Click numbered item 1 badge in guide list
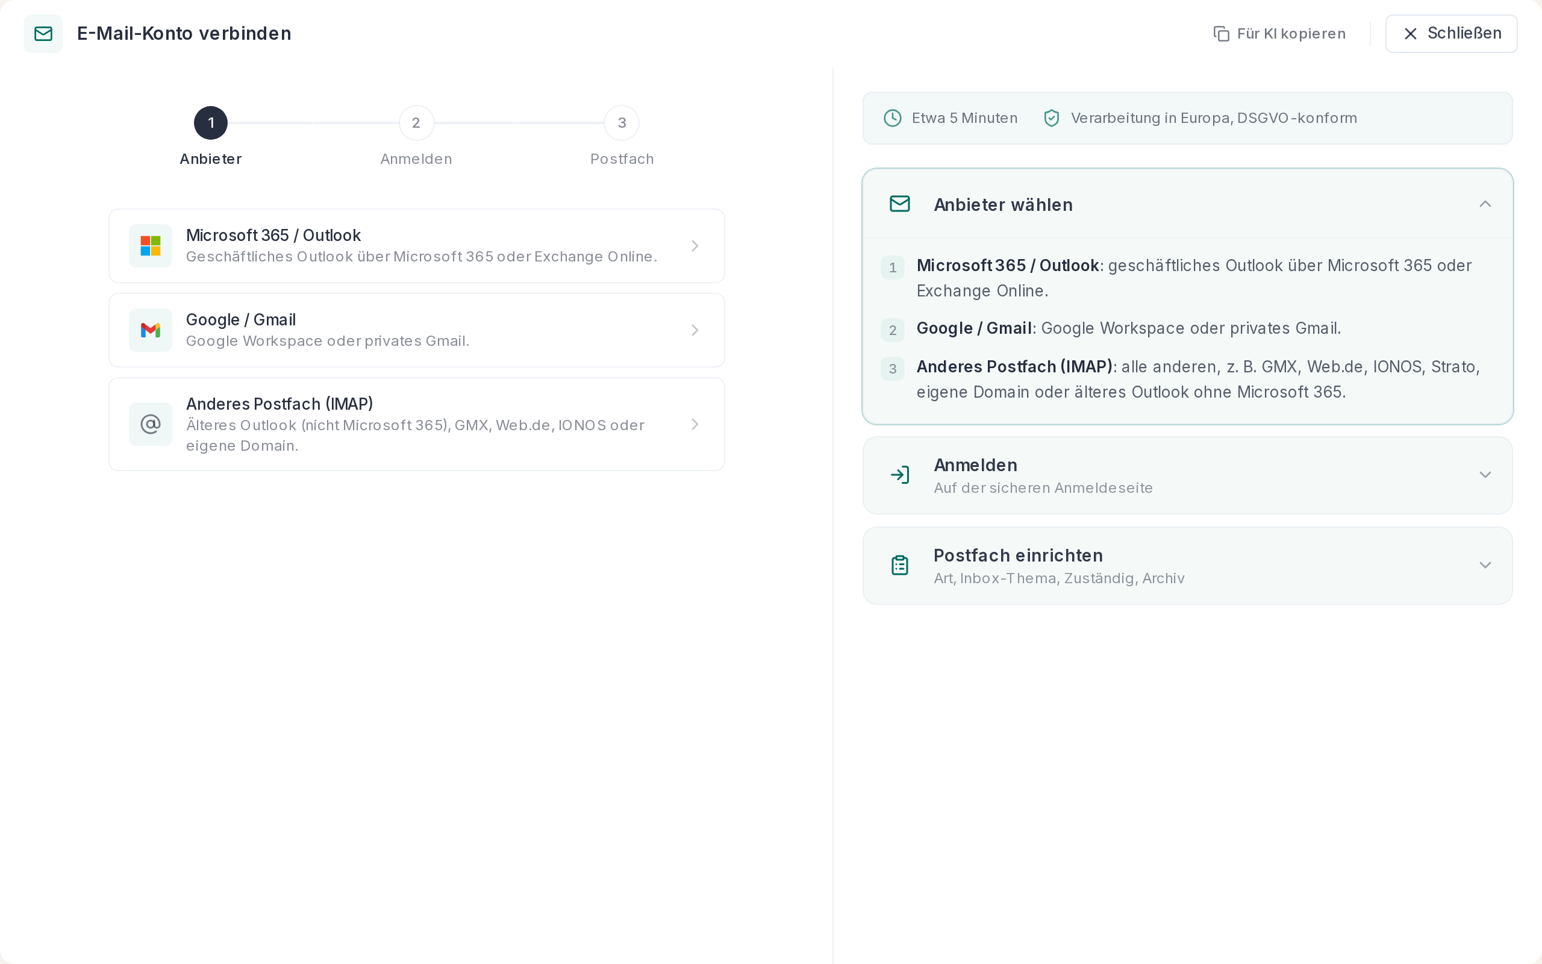Viewport: 1542px width, 964px height. point(893,268)
